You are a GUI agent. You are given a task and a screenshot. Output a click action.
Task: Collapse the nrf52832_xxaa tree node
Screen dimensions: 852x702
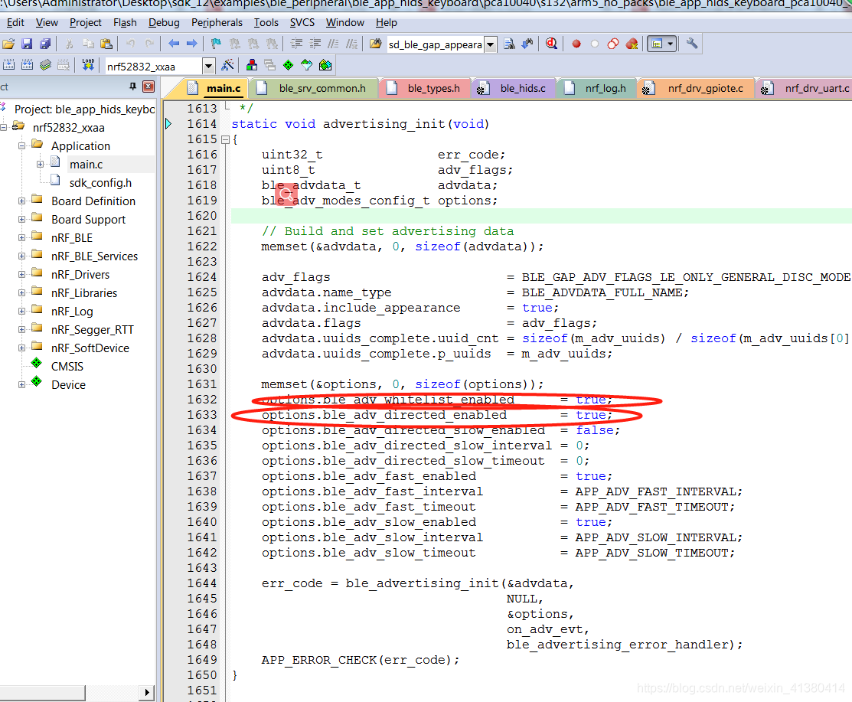pos(4,128)
